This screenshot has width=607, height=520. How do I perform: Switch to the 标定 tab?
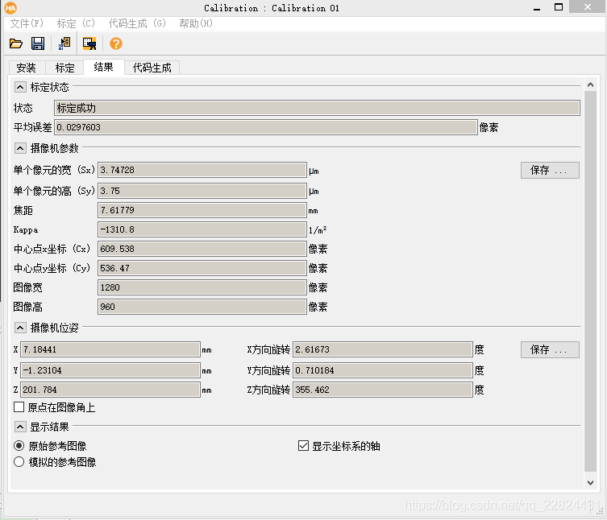[x=64, y=68]
